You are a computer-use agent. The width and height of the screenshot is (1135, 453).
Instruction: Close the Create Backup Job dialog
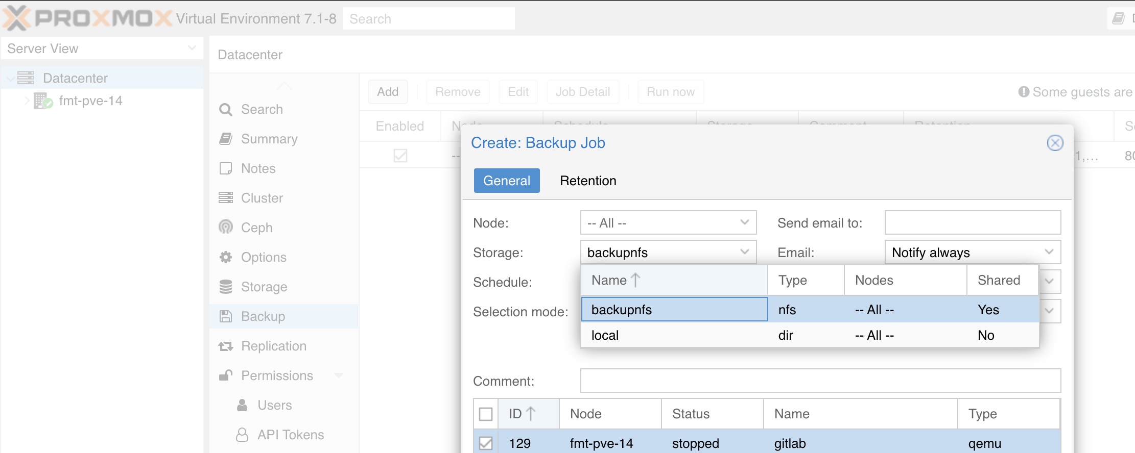click(1055, 143)
